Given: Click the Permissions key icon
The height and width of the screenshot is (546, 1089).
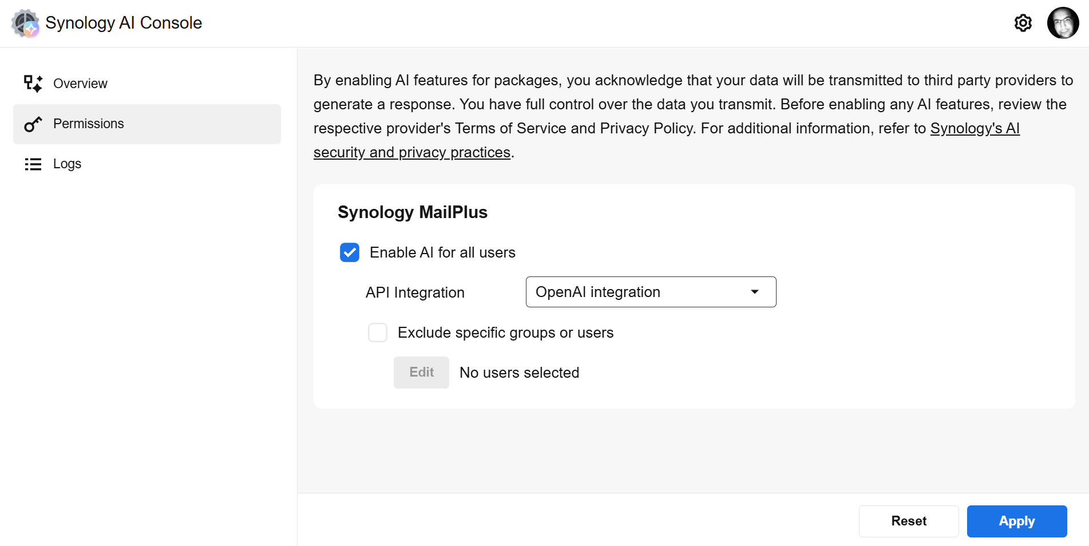Looking at the screenshot, I should (33, 124).
